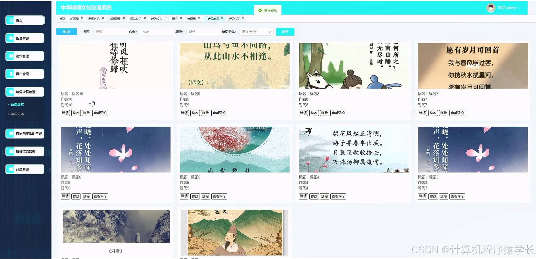The height and width of the screenshot is (259, 536).
Task: Switch to the 轮播图 tab
Action: click(x=74, y=18)
